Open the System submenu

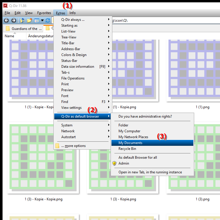pyautogui.click(x=83, y=125)
